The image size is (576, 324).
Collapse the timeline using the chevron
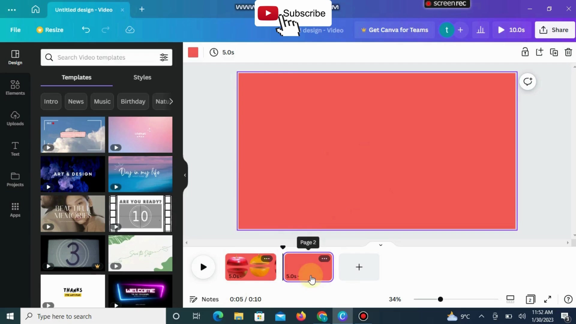click(x=381, y=245)
